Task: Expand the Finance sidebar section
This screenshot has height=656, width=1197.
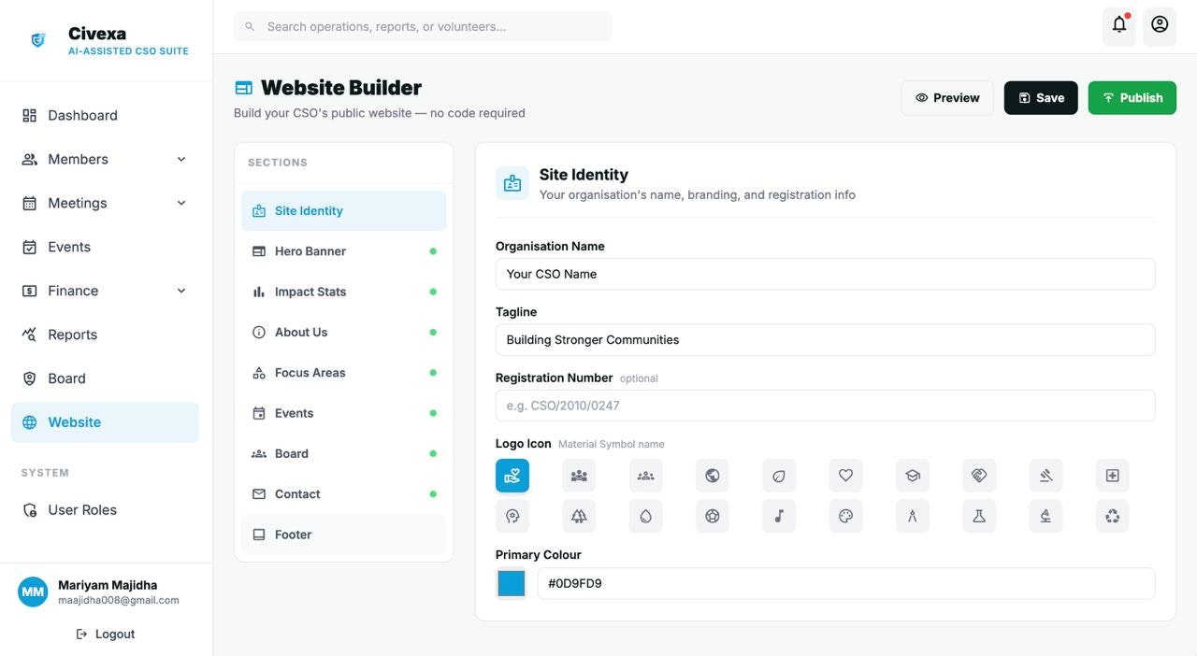Action: 105,291
